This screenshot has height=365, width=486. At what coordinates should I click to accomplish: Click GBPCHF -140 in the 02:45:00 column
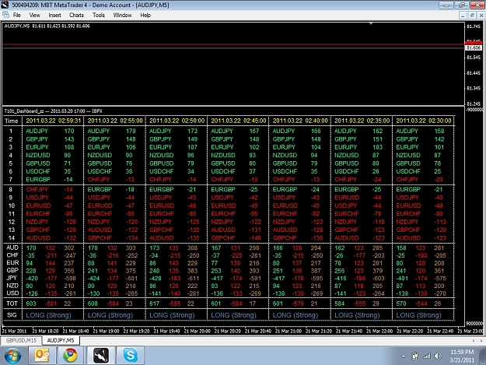(236, 238)
